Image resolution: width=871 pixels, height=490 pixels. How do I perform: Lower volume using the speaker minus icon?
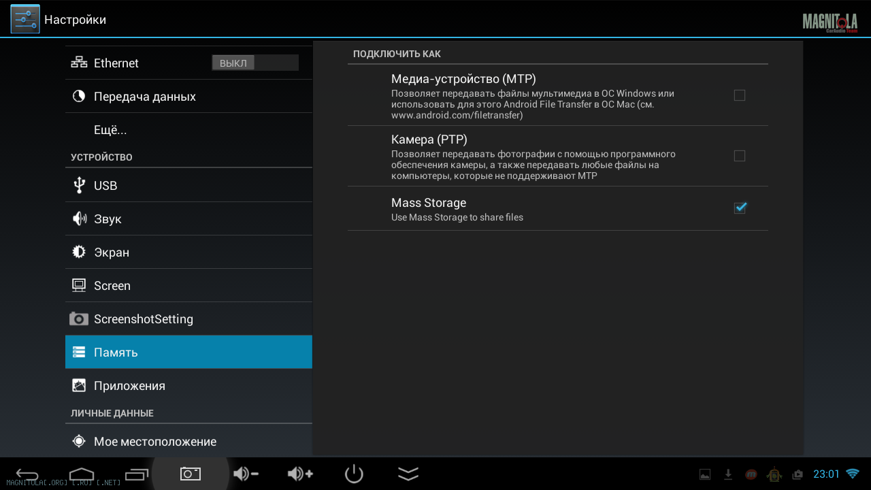[x=246, y=474]
